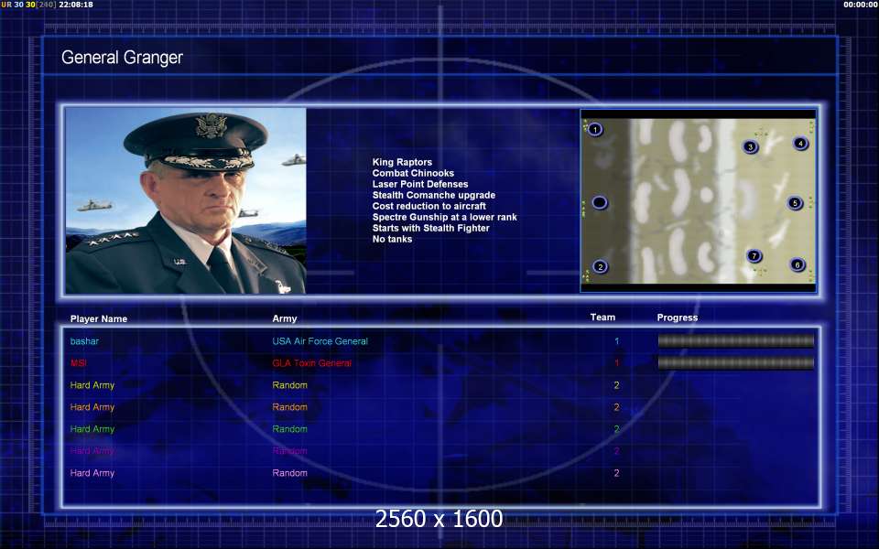This screenshot has width=879, height=549.
Task: Click the green 'Hard Army' player name
Action: [x=92, y=429]
